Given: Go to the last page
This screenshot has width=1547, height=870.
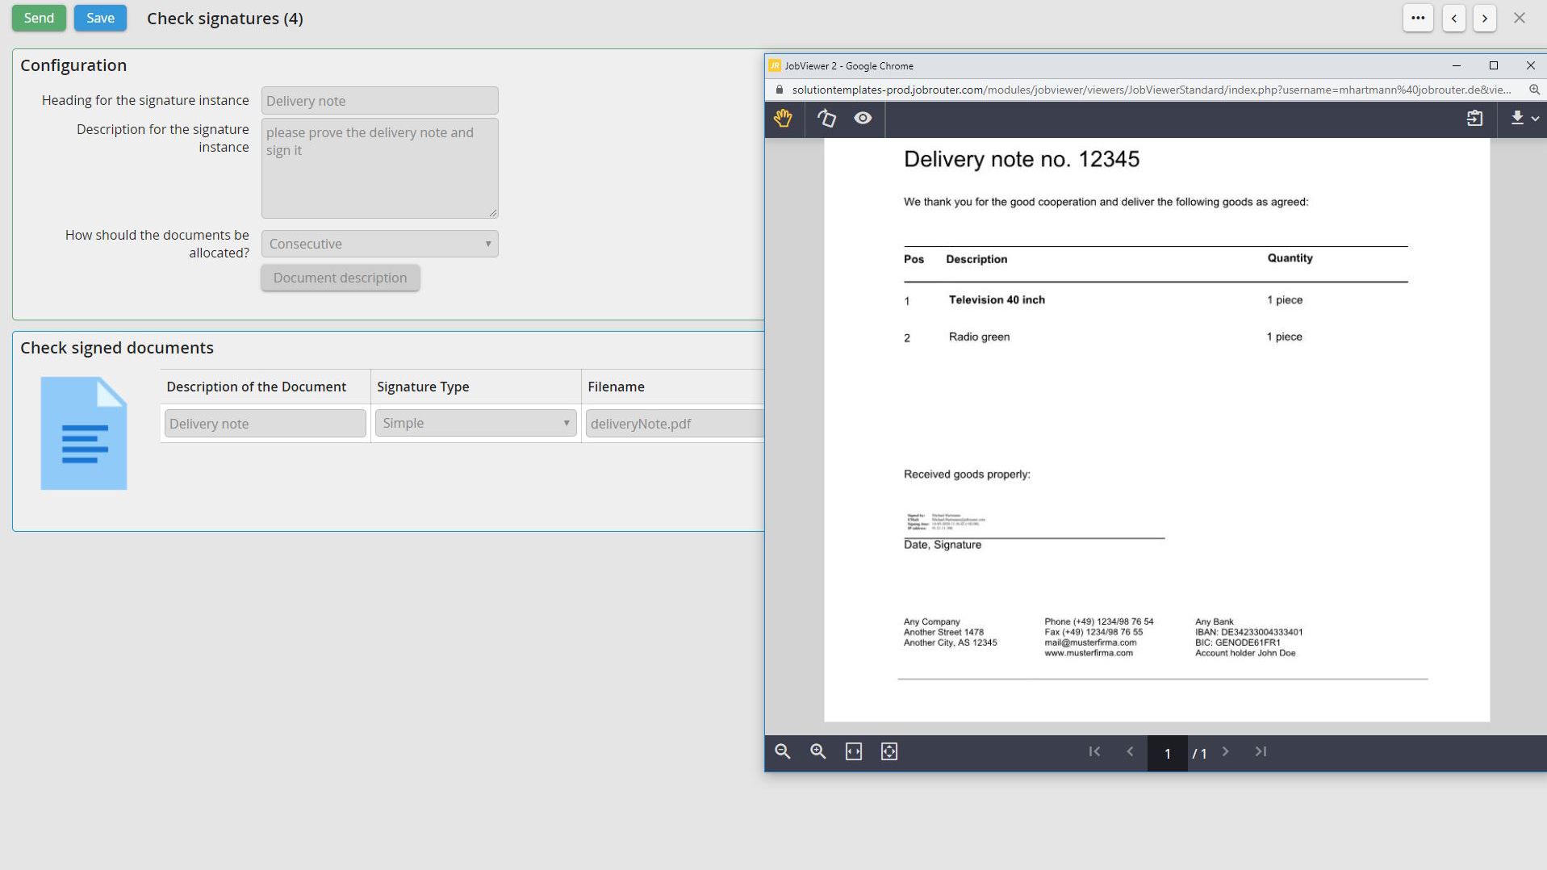Looking at the screenshot, I should pyautogui.click(x=1261, y=751).
